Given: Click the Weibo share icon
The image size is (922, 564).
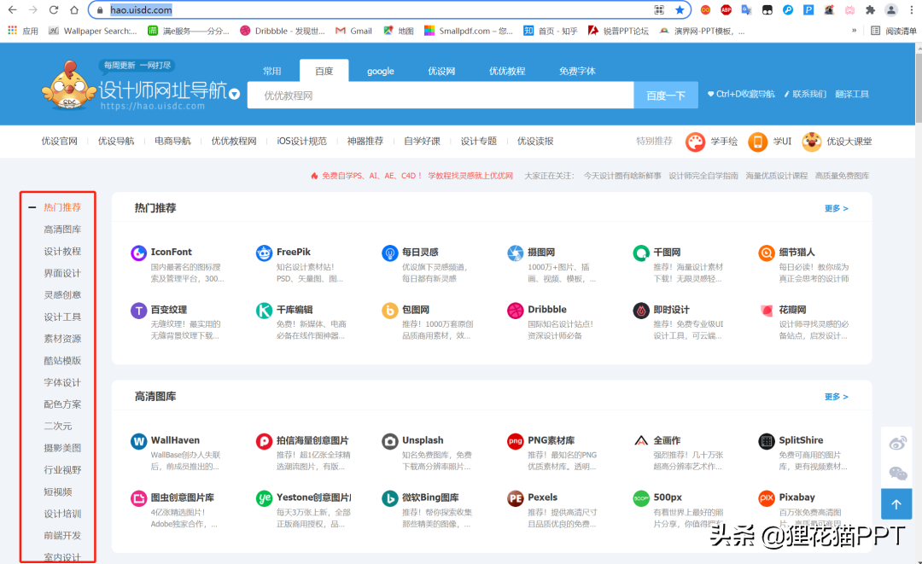Looking at the screenshot, I should tap(897, 444).
